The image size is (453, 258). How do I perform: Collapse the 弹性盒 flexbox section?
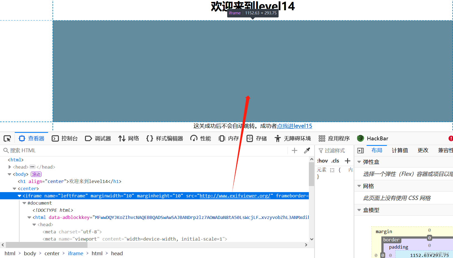(x=359, y=162)
